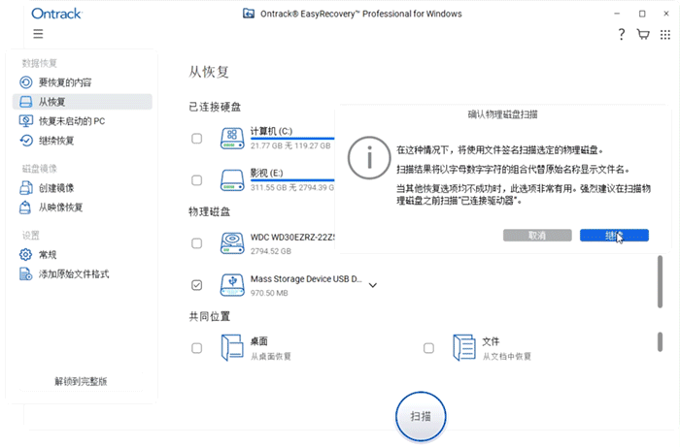Select 从映像恢复 in the sidebar
The width and height of the screenshot is (680, 448).
83,208
